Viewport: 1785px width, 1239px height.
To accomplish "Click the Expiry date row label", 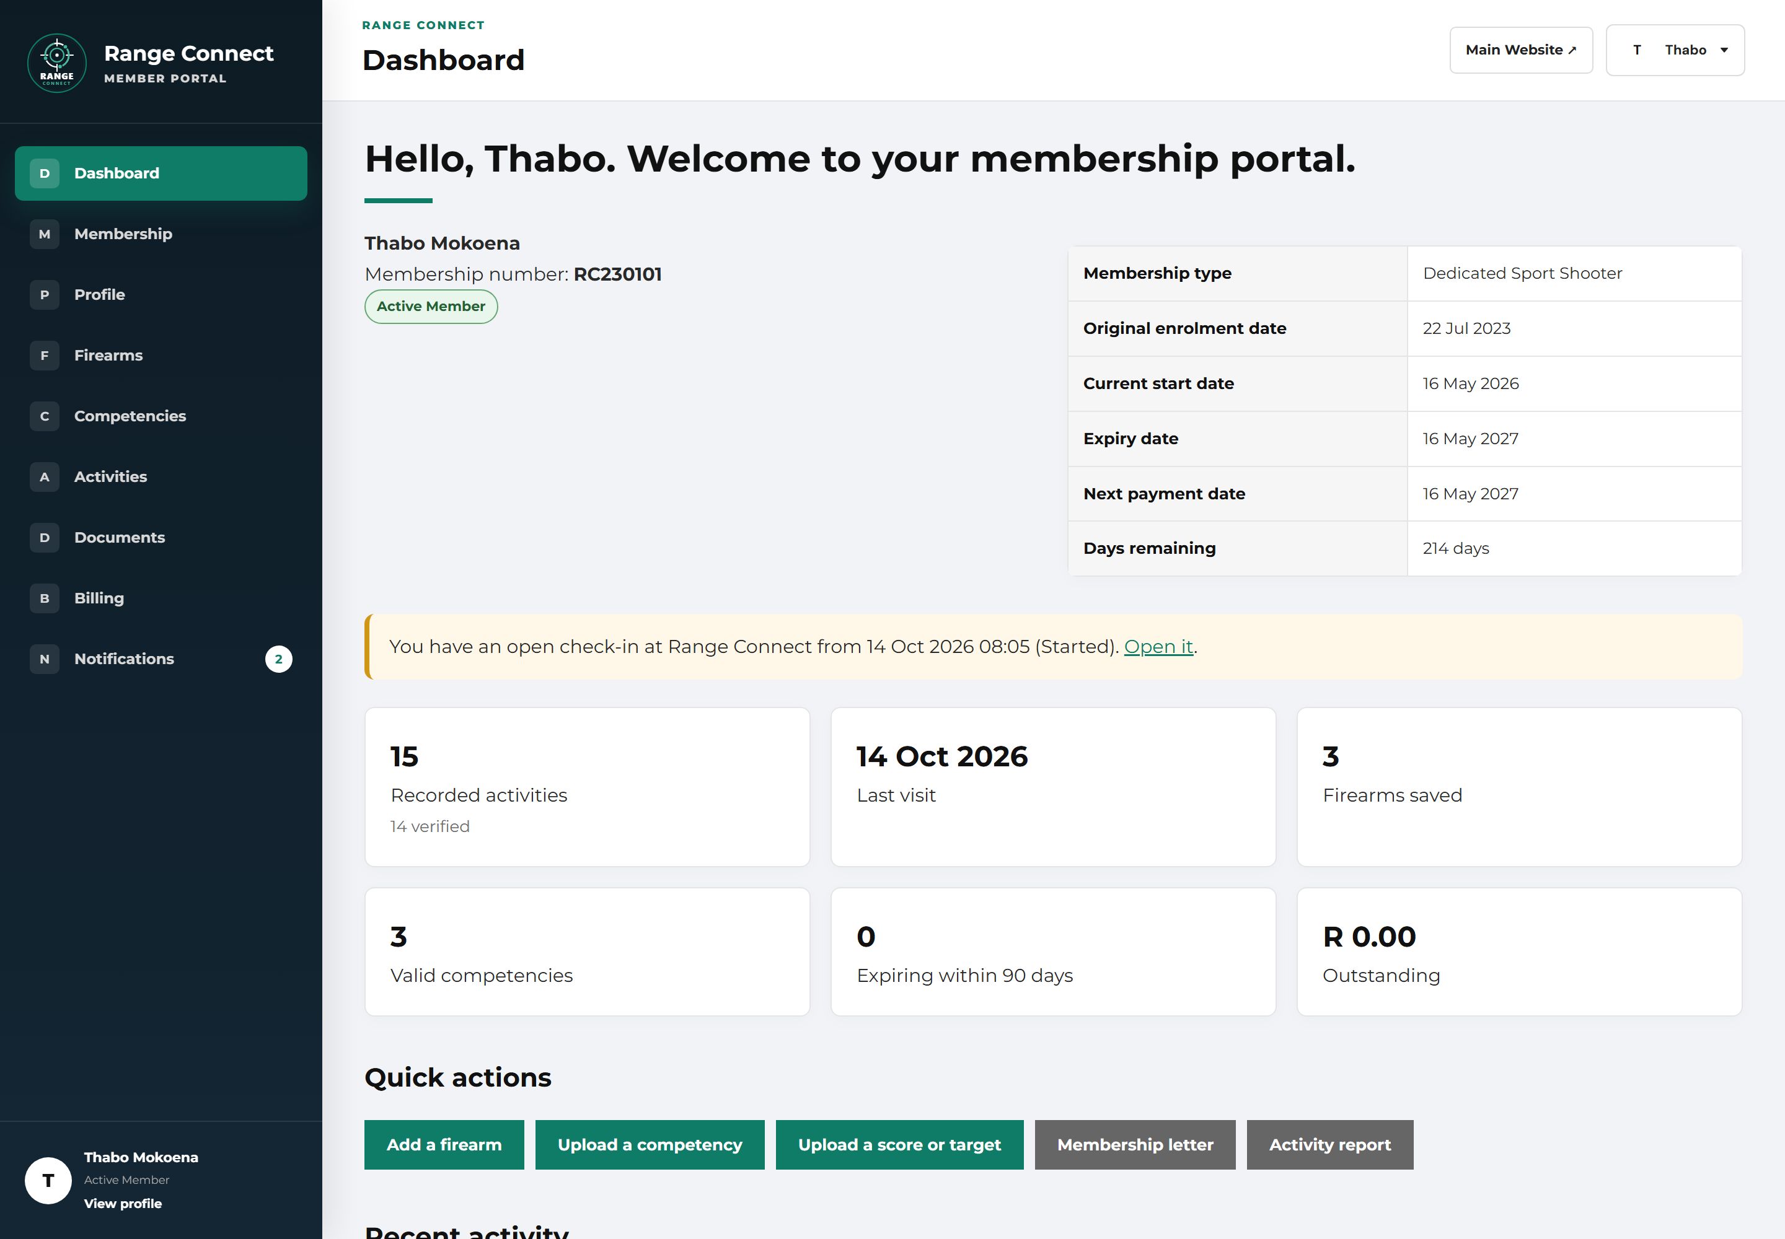I will click(x=1130, y=439).
